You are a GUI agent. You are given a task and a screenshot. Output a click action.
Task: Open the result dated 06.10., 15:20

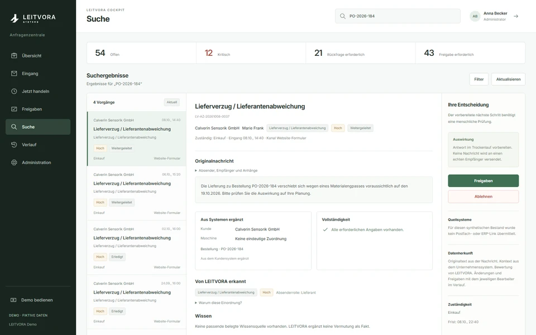point(137,193)
